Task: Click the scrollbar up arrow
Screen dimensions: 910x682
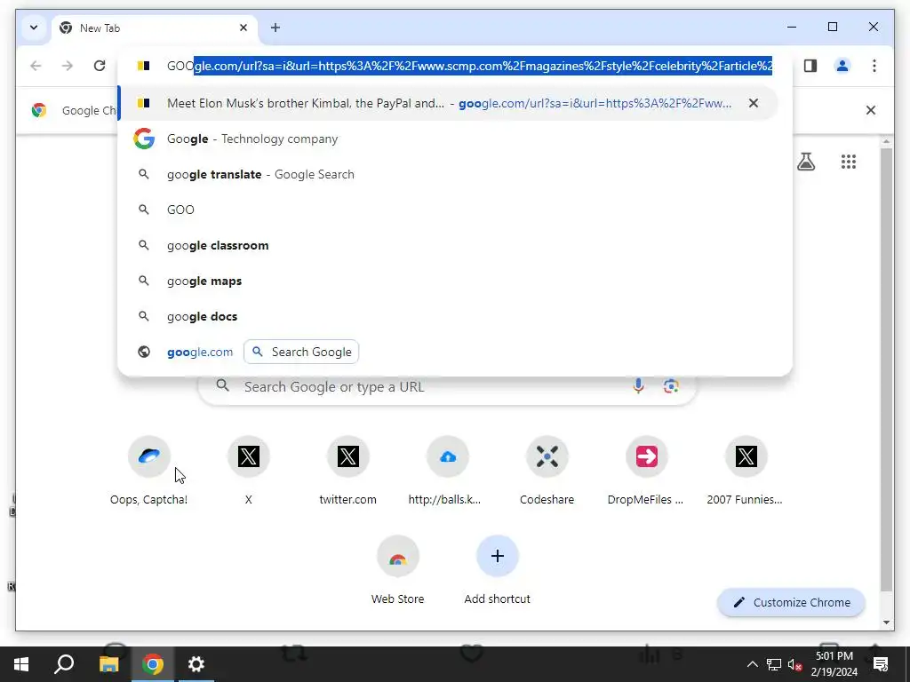Action: coord(886,141)
